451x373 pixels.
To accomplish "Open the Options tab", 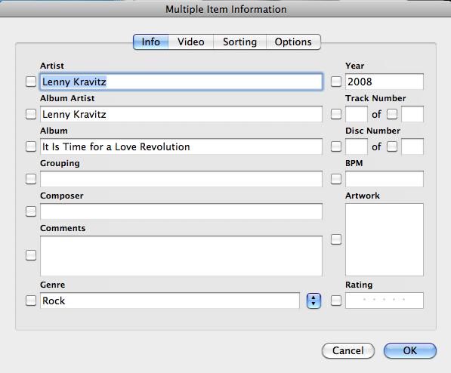I will click(293, 42).
